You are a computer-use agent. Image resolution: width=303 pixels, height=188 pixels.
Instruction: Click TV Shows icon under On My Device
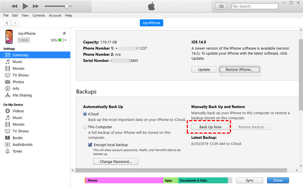pos(8,131)
